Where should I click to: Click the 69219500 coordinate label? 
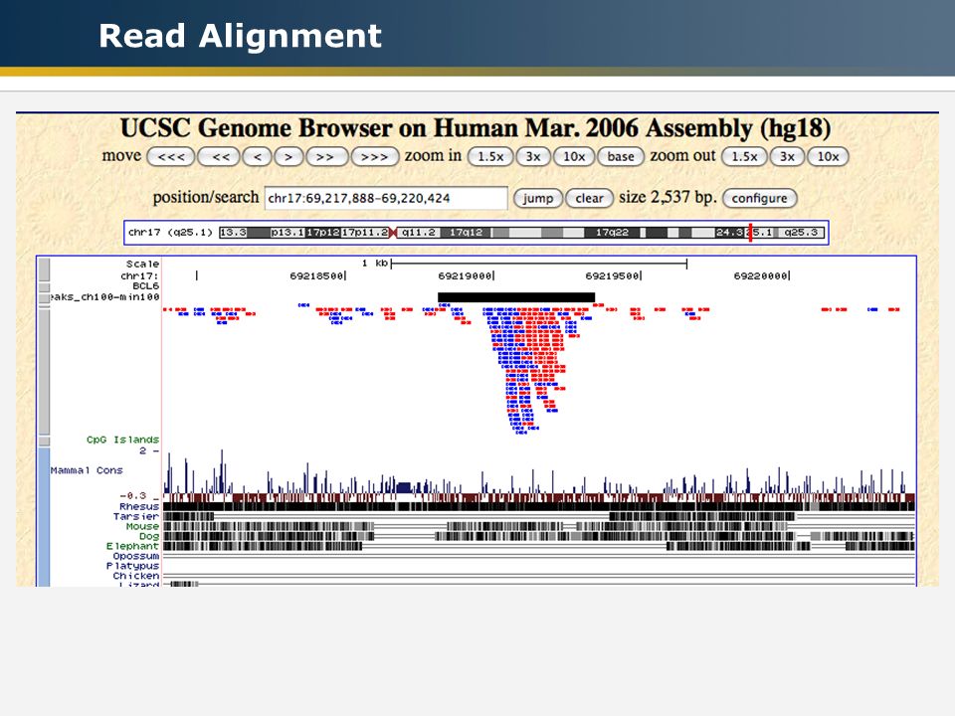point(613,275)
